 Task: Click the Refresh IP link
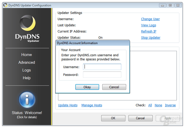click(x=149, y=31)
